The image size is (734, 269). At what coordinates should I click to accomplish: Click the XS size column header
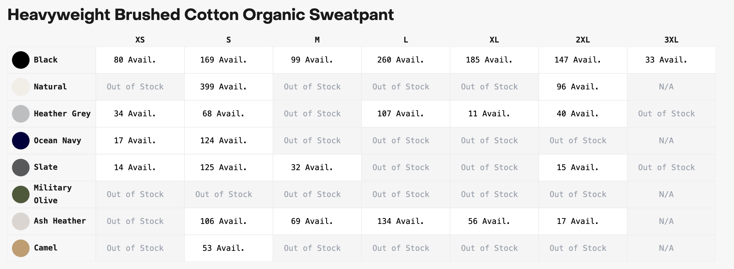pyautogui.click(x=140, y=40)
